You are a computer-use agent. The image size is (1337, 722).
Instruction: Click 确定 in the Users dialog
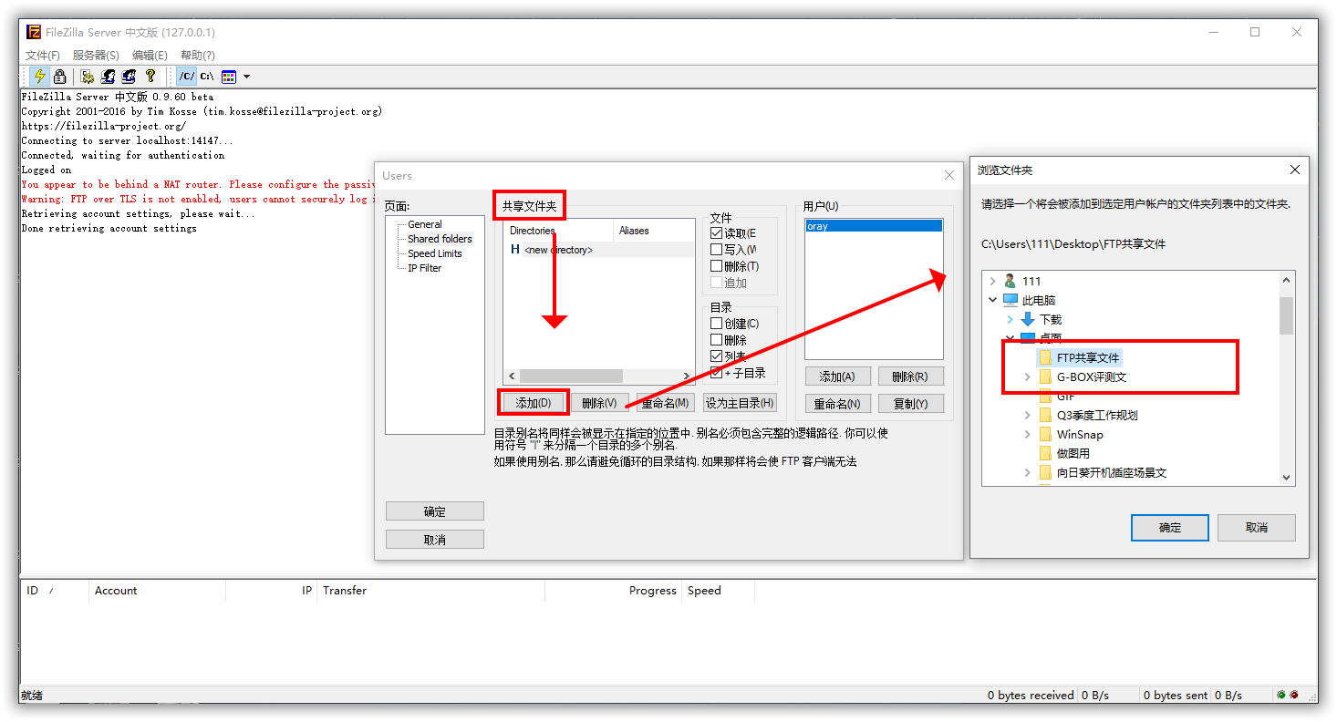coord(435,511)
